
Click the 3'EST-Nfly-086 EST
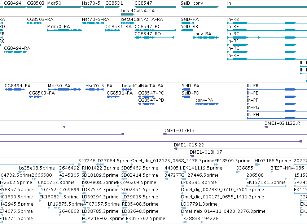(272, 172)
